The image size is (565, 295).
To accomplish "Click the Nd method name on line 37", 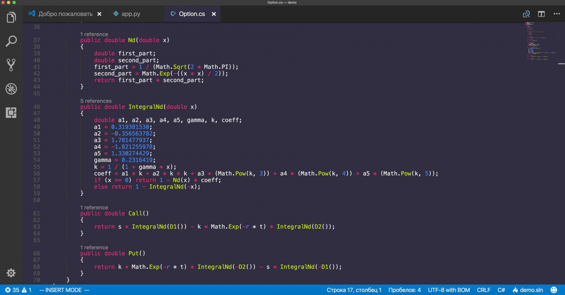I will point(132,40).
